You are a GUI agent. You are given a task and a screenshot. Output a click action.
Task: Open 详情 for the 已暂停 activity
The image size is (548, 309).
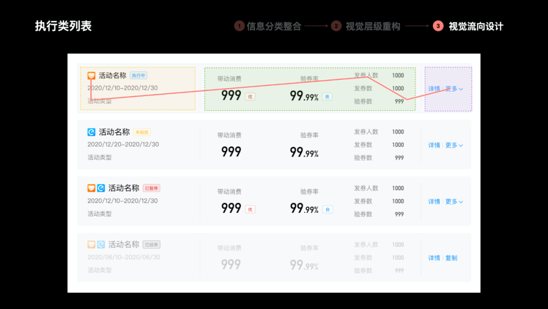(434, 202)
